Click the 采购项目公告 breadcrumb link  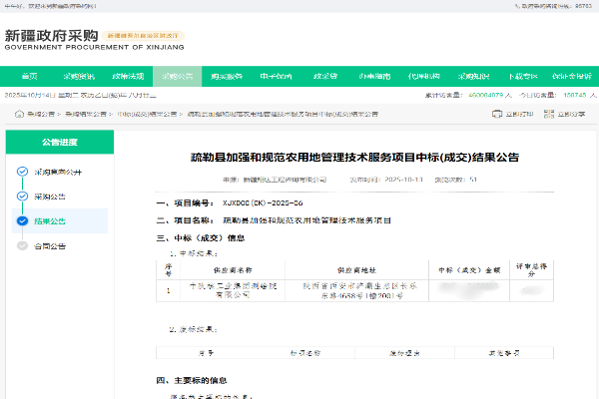click(x=87, y=115)
